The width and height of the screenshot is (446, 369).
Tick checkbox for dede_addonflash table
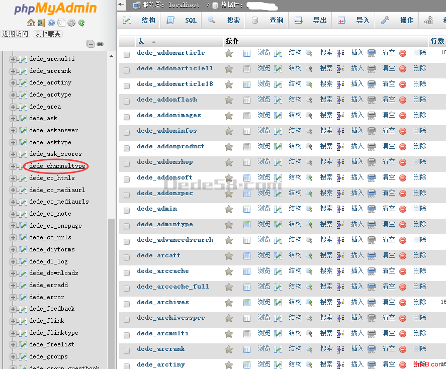click(x=127, y=101)
